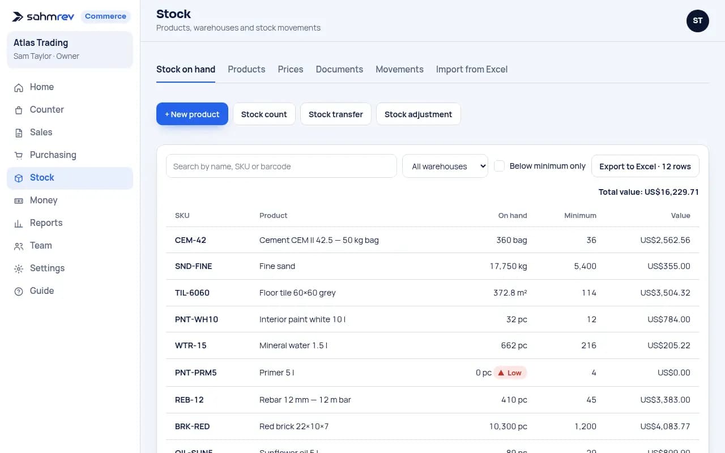This screenshot has width=725, height=453.
Task: Select the Import from Excel tab
Action: click(x=472, y=69)
